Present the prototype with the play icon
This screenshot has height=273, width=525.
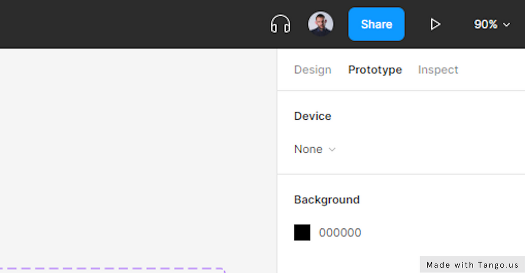[435, 24]
